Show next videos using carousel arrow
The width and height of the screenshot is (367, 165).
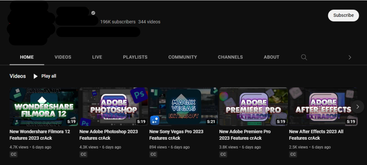pyautogui.click(x=358, y=107)
